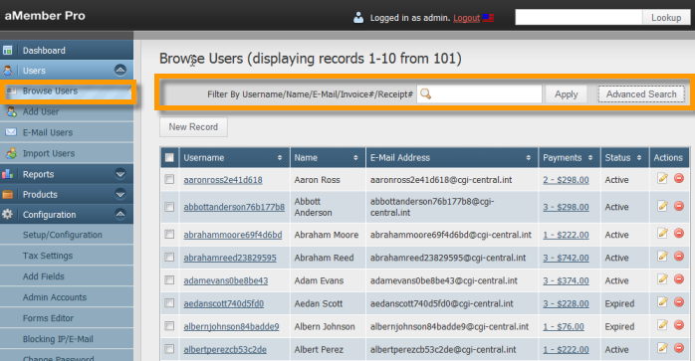Image resolution: width=695 pixels, height=361 pixels.
Task: Toggle the select-all checkbox in table header
Action: [169, 157]
